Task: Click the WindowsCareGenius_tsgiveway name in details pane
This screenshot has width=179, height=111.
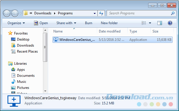Action: pyautogui.click(x=50, y=98)
